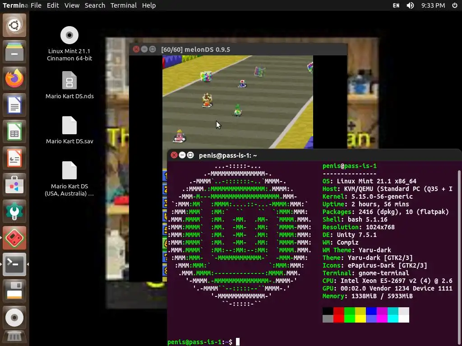Click the Terminal: gnome-terminal line
The height and width of the screenshot is (346, 462).
tap(365, 273)
